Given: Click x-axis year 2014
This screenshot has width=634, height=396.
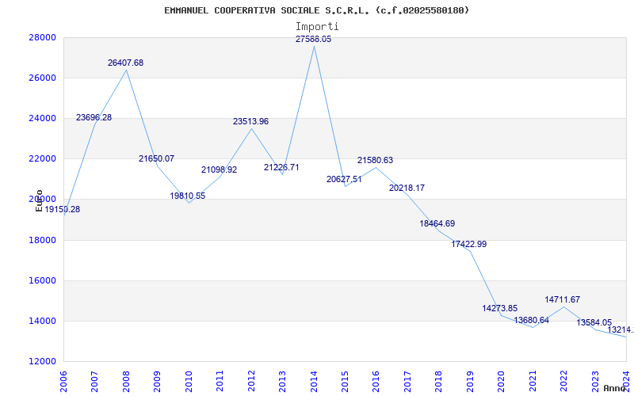Looking at the screenshot, I should point(314,381).
